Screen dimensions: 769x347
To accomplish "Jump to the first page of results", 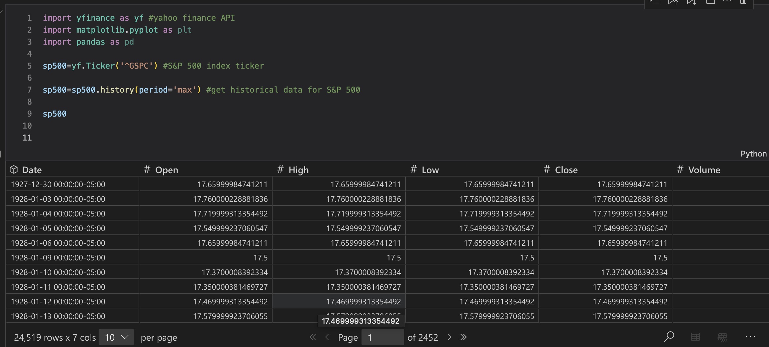I will tap(313, 337).
